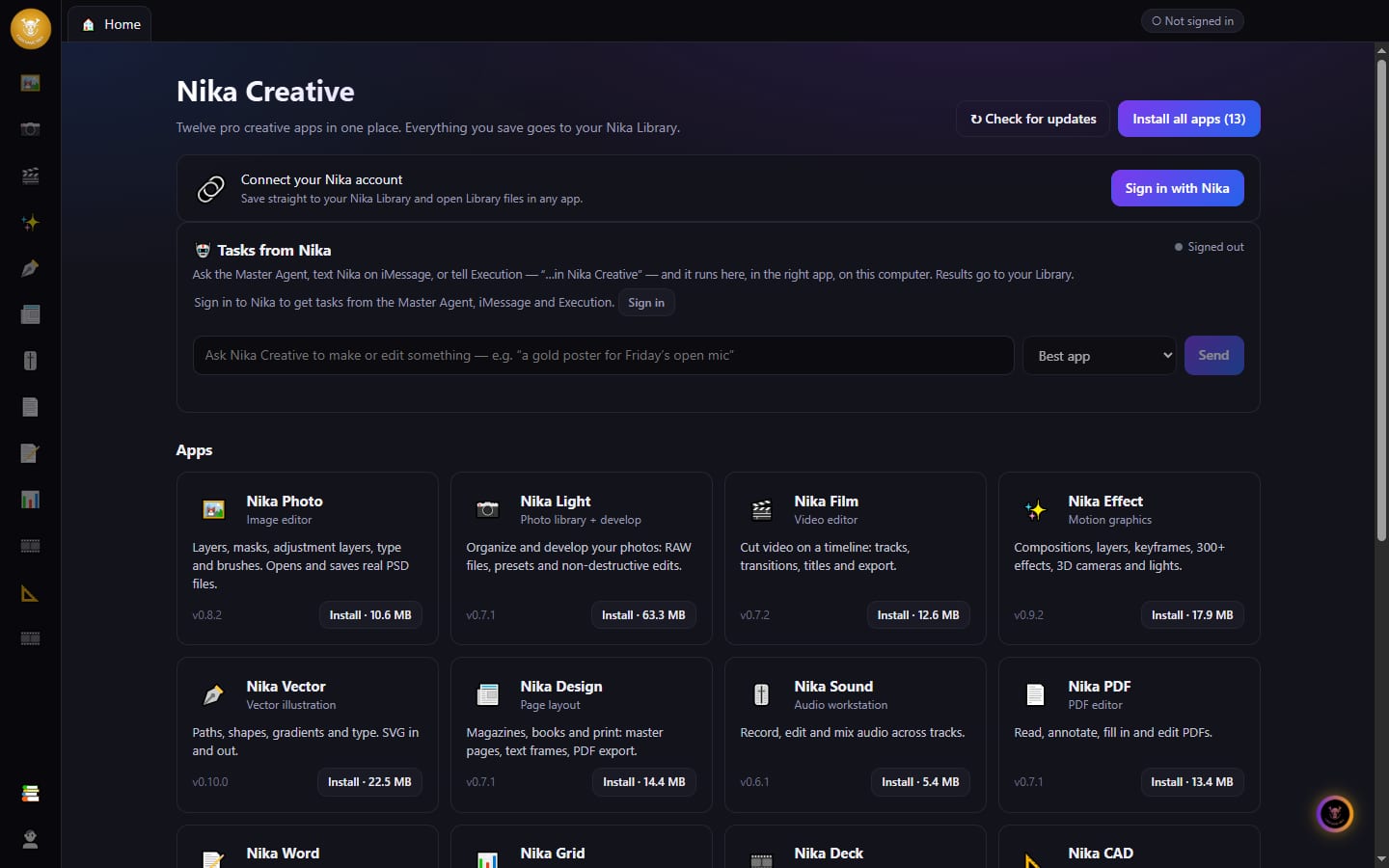The height and width of the screenshot is (868, 1389).
Task: Install Nika Design 14.4 MB
Action: (643, 782)
